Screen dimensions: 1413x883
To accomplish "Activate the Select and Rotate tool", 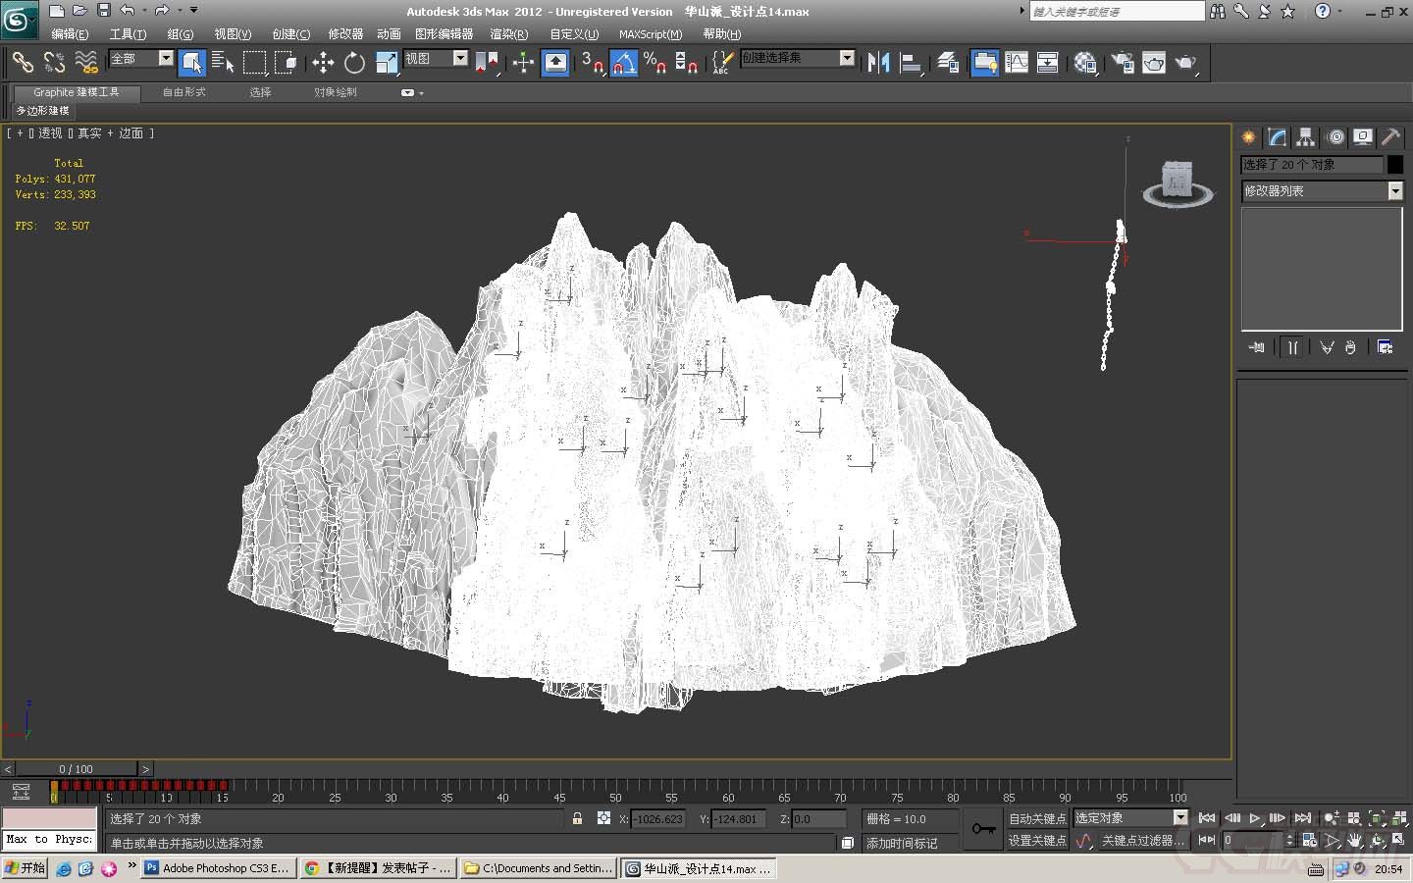I will [353, 63].
